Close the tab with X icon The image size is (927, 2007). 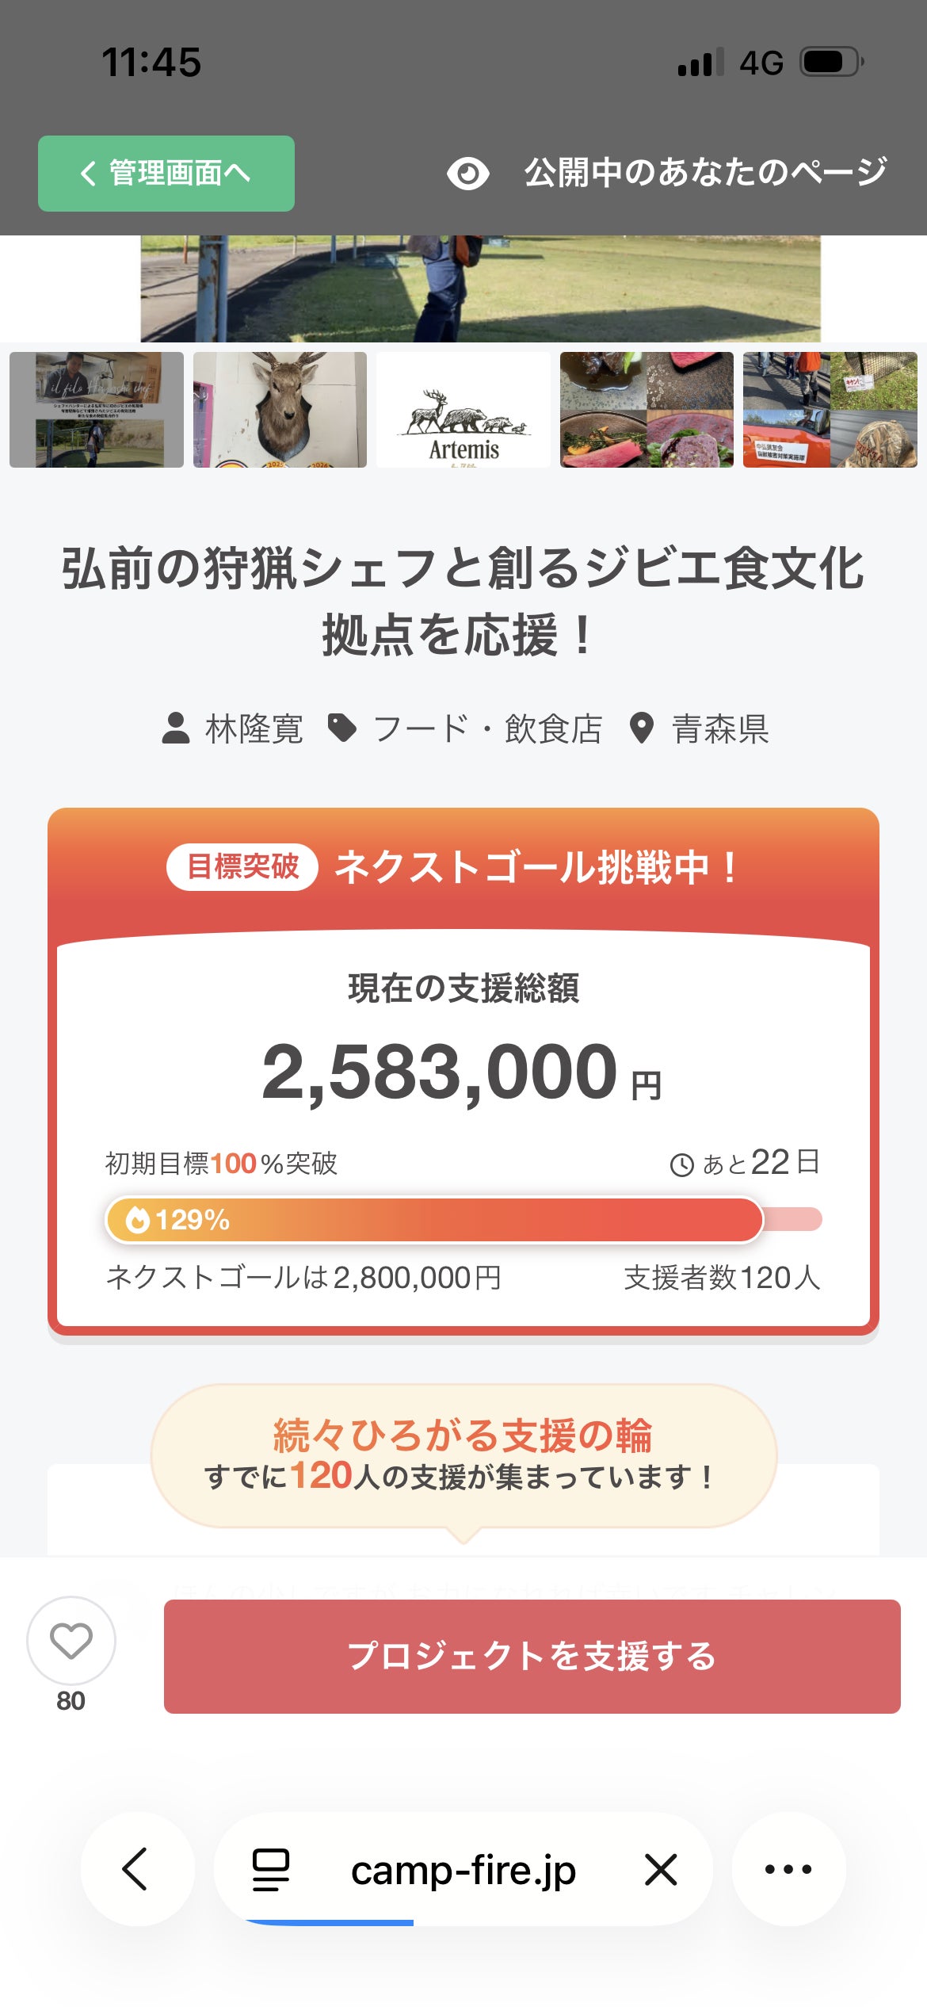pyautogui.click(x=661, y=1869)
